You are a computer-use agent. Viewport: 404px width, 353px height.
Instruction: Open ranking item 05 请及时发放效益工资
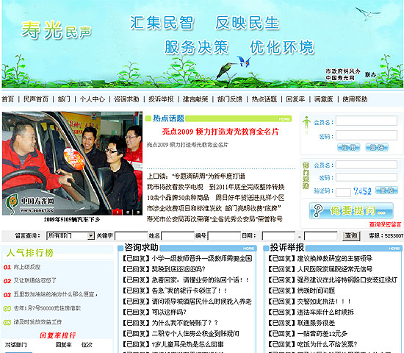click(x=37, y=322)
